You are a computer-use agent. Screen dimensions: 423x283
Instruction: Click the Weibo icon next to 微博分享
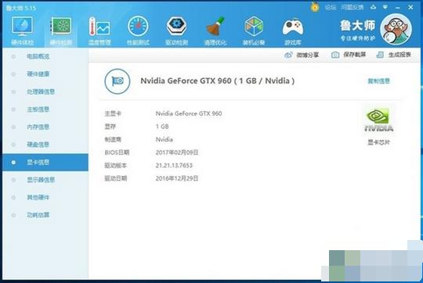(288, 55)
